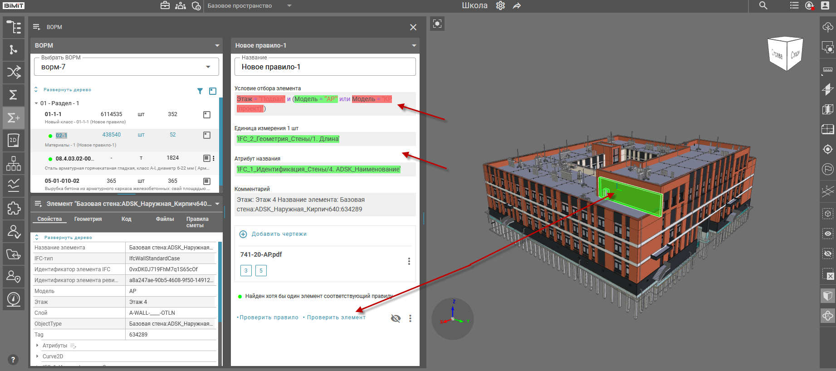Open the Sigma summary tool in the left sidebar
This screenshot has height=371, width=836.
point(13,95)
